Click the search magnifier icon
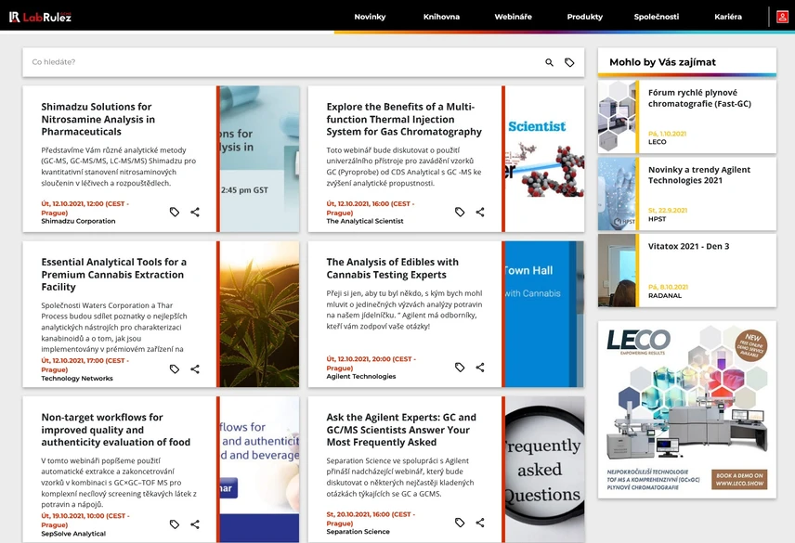Viewport: 795px width, 543px height. [x=549, y=62]
